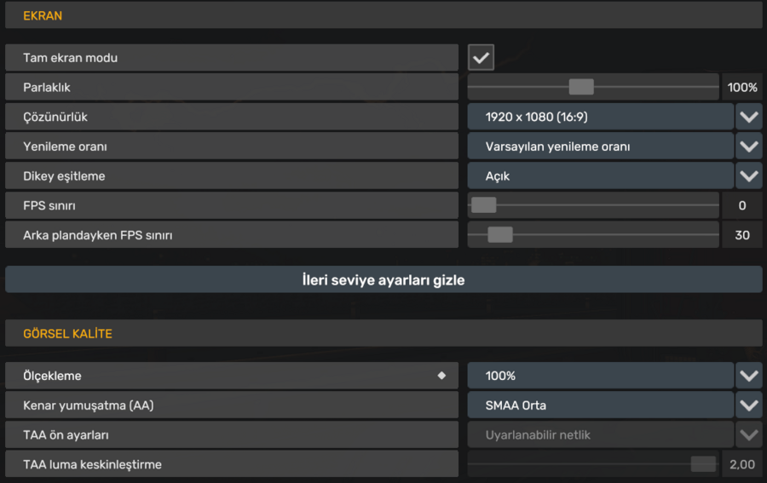
Task: Open the Çözünürlük dropdown arrow
Action: click(x=749, y=117)
